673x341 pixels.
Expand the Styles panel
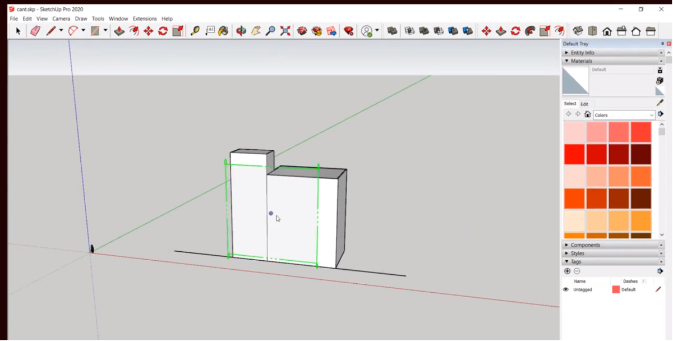tap(566, 254)
